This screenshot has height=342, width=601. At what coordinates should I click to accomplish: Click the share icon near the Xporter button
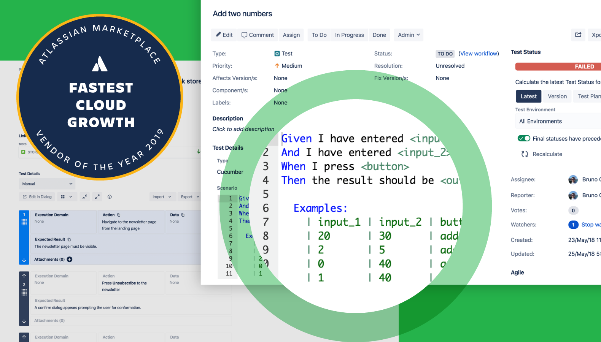point(578,35)
